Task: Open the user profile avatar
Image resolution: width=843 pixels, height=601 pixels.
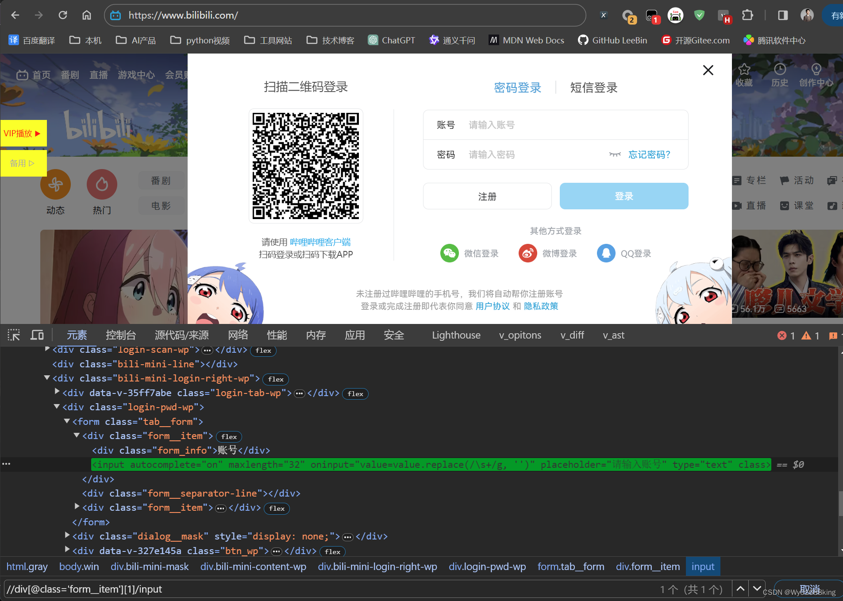Action: coord(807,15)
